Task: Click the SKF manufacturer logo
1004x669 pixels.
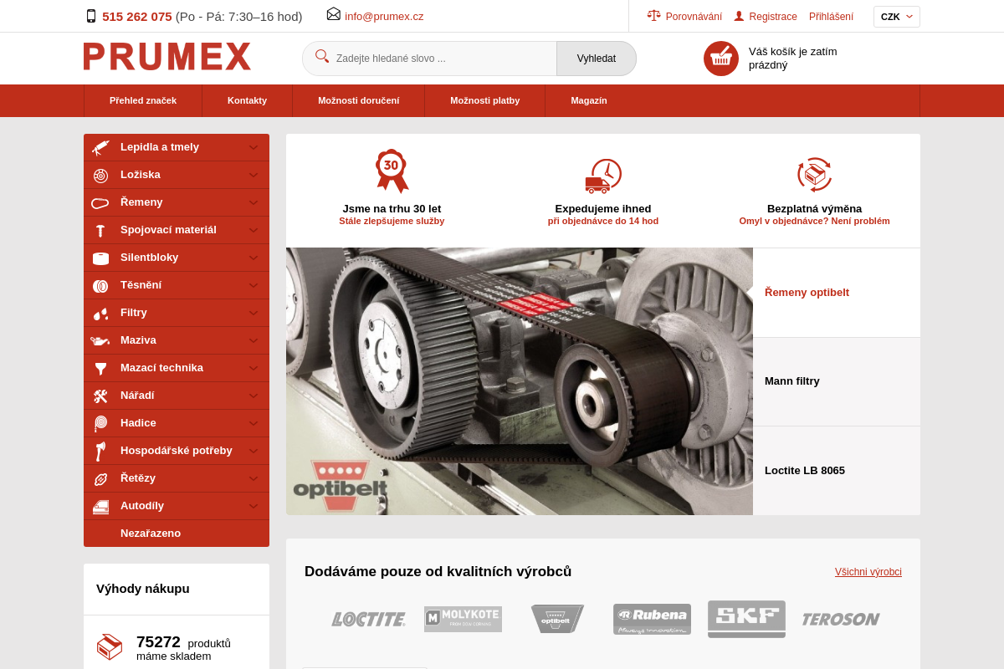Action: tap(746, 619)
